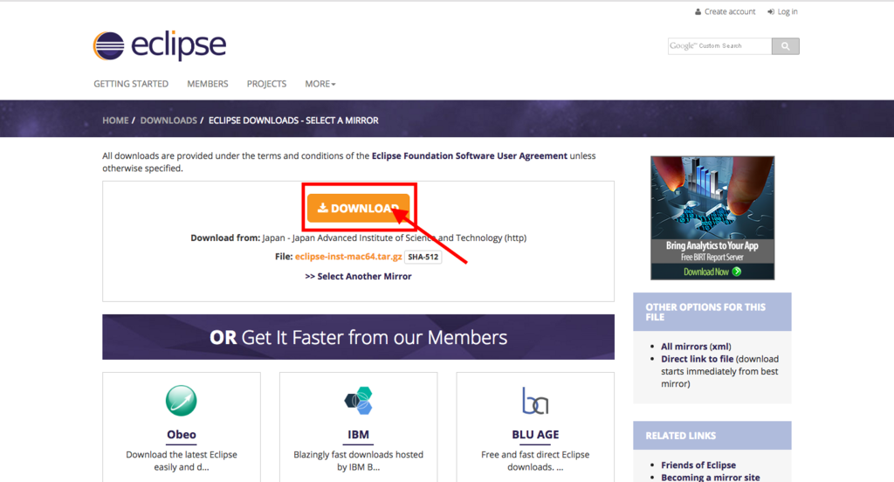Open the Obeo title link
This screenshot has height=482, width=894.
[x=182, y=435]
